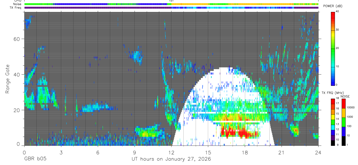Select the orange swatch in NOISE legend
358x165 pixels.
(343, 113)
